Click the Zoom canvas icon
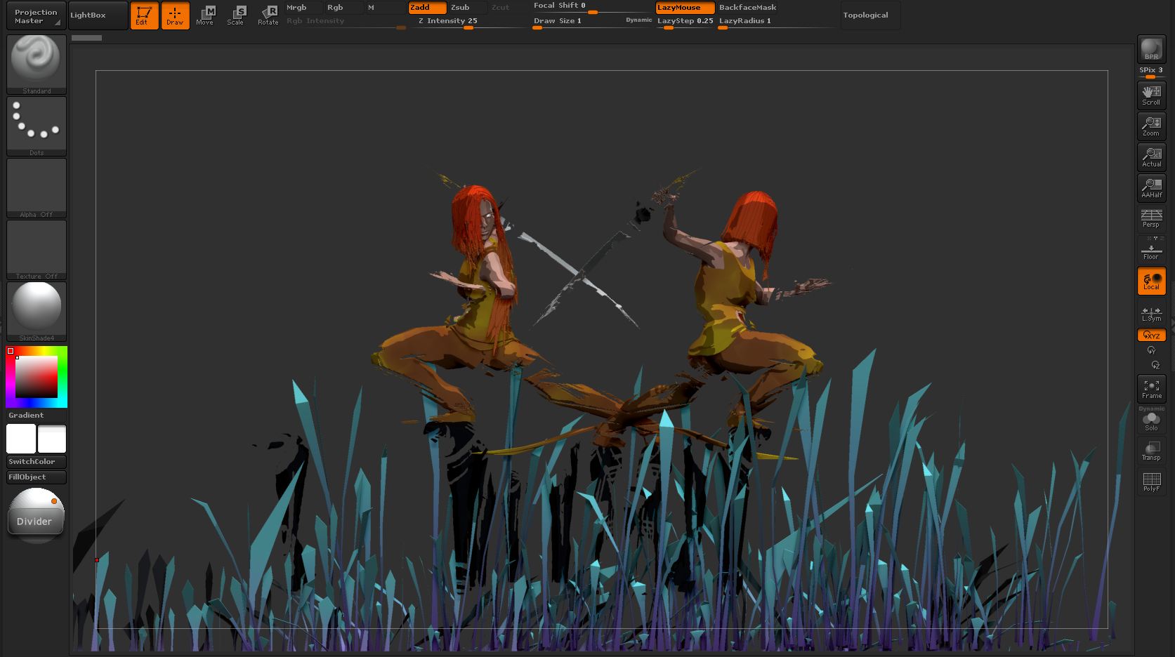 tap(1151, 126)
